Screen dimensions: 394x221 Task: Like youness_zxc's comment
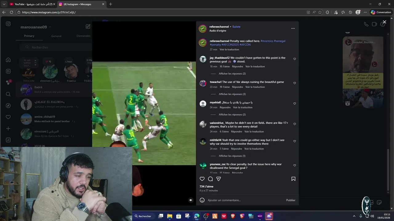tap(295, 165)
